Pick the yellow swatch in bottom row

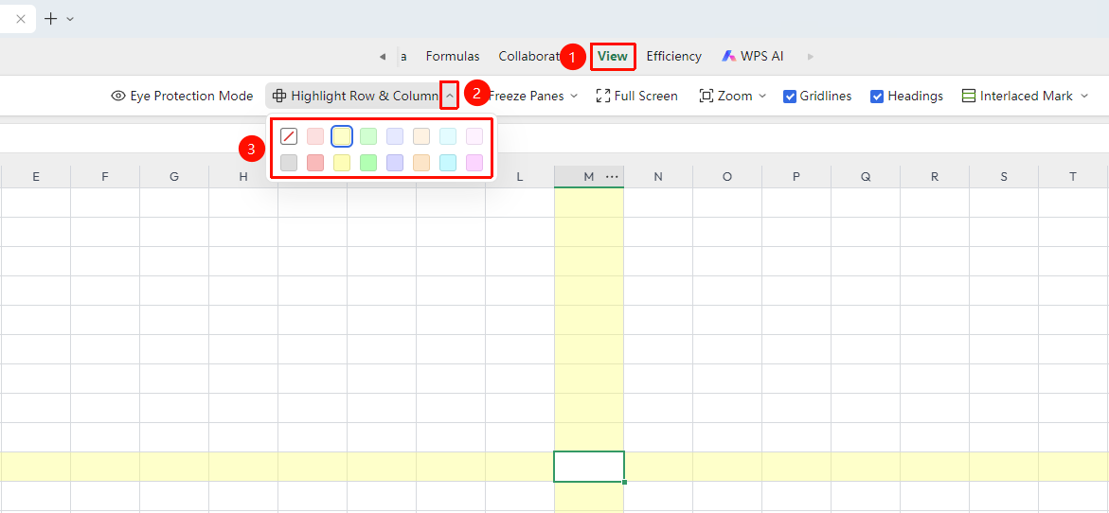click(x=342, y=163)
